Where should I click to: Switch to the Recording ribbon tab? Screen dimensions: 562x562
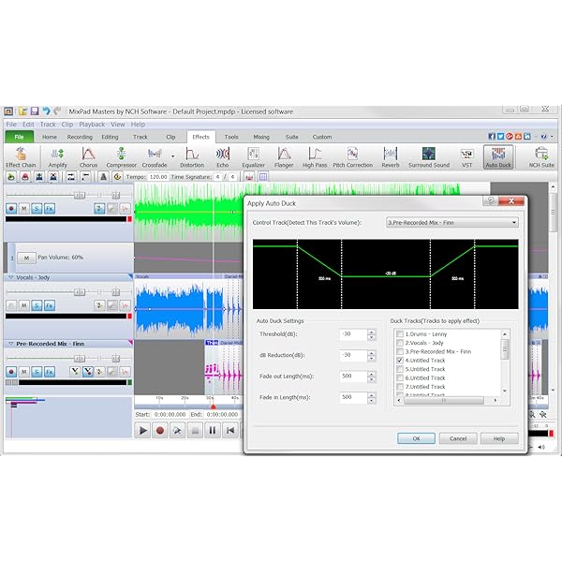[x=80, y=137]
